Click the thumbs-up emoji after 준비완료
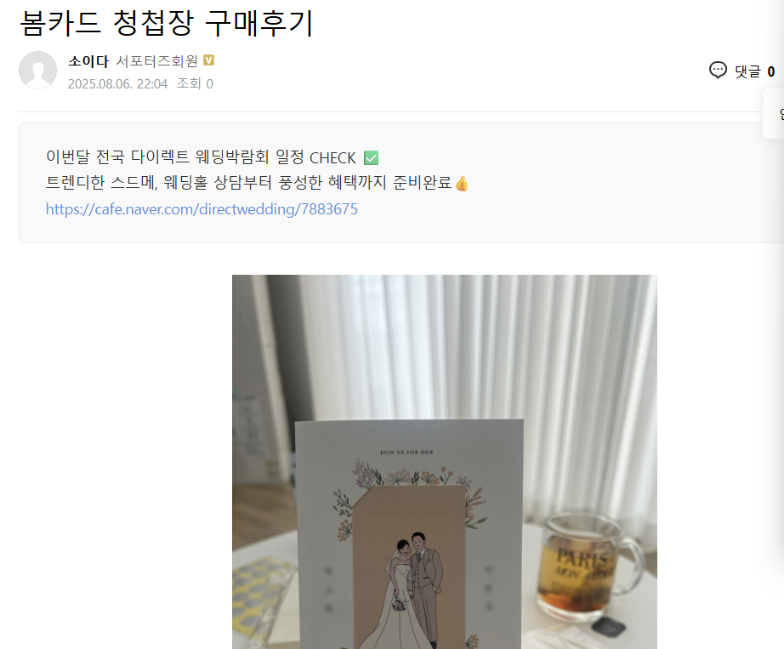The image size is (784, 649). 462,184
